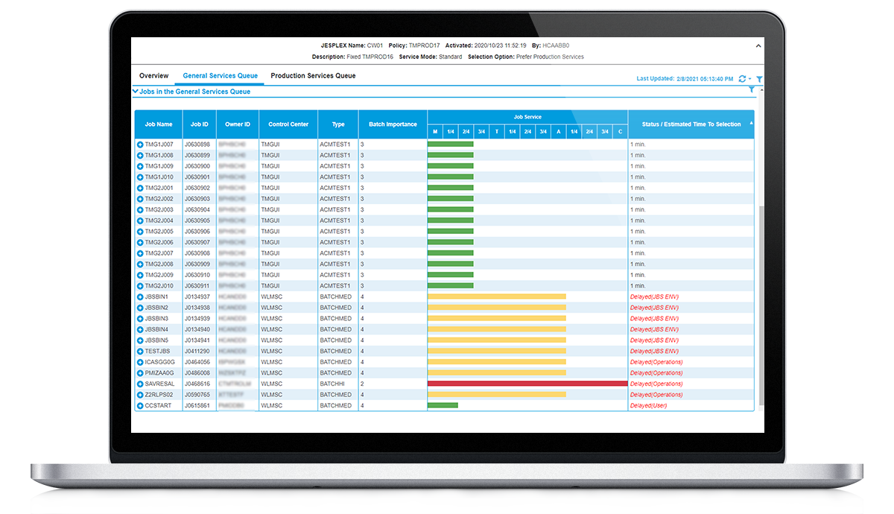Click the filter icon above the jobs table
The image size is (894, 514).
point(751,90)
